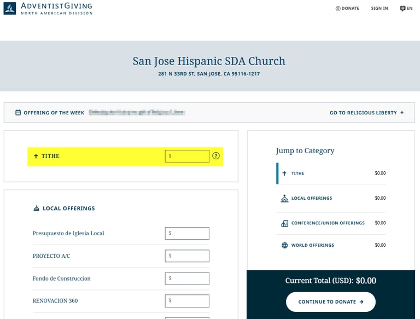Open the Tithe help question mark

pos(216,156)
